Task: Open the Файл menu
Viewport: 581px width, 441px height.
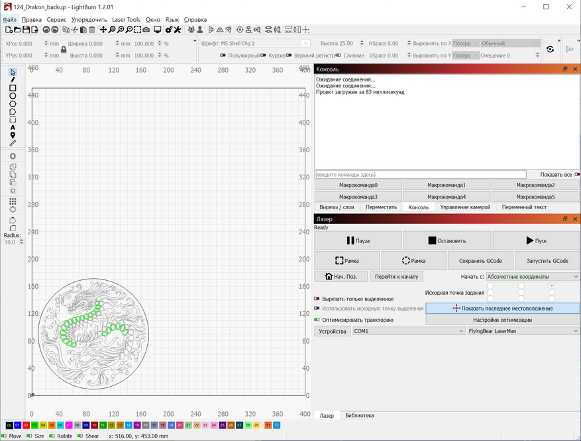Action: click(9, 20)
